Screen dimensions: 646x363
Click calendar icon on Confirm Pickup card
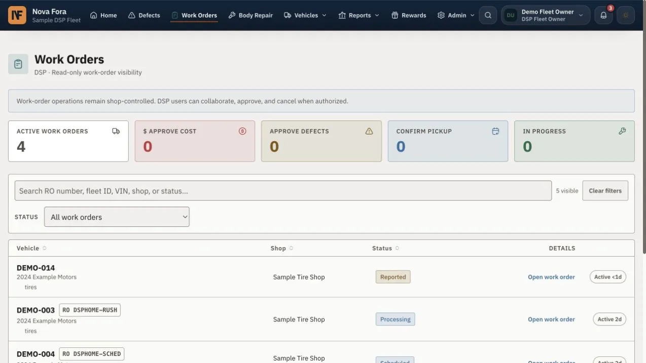(495, 131)
